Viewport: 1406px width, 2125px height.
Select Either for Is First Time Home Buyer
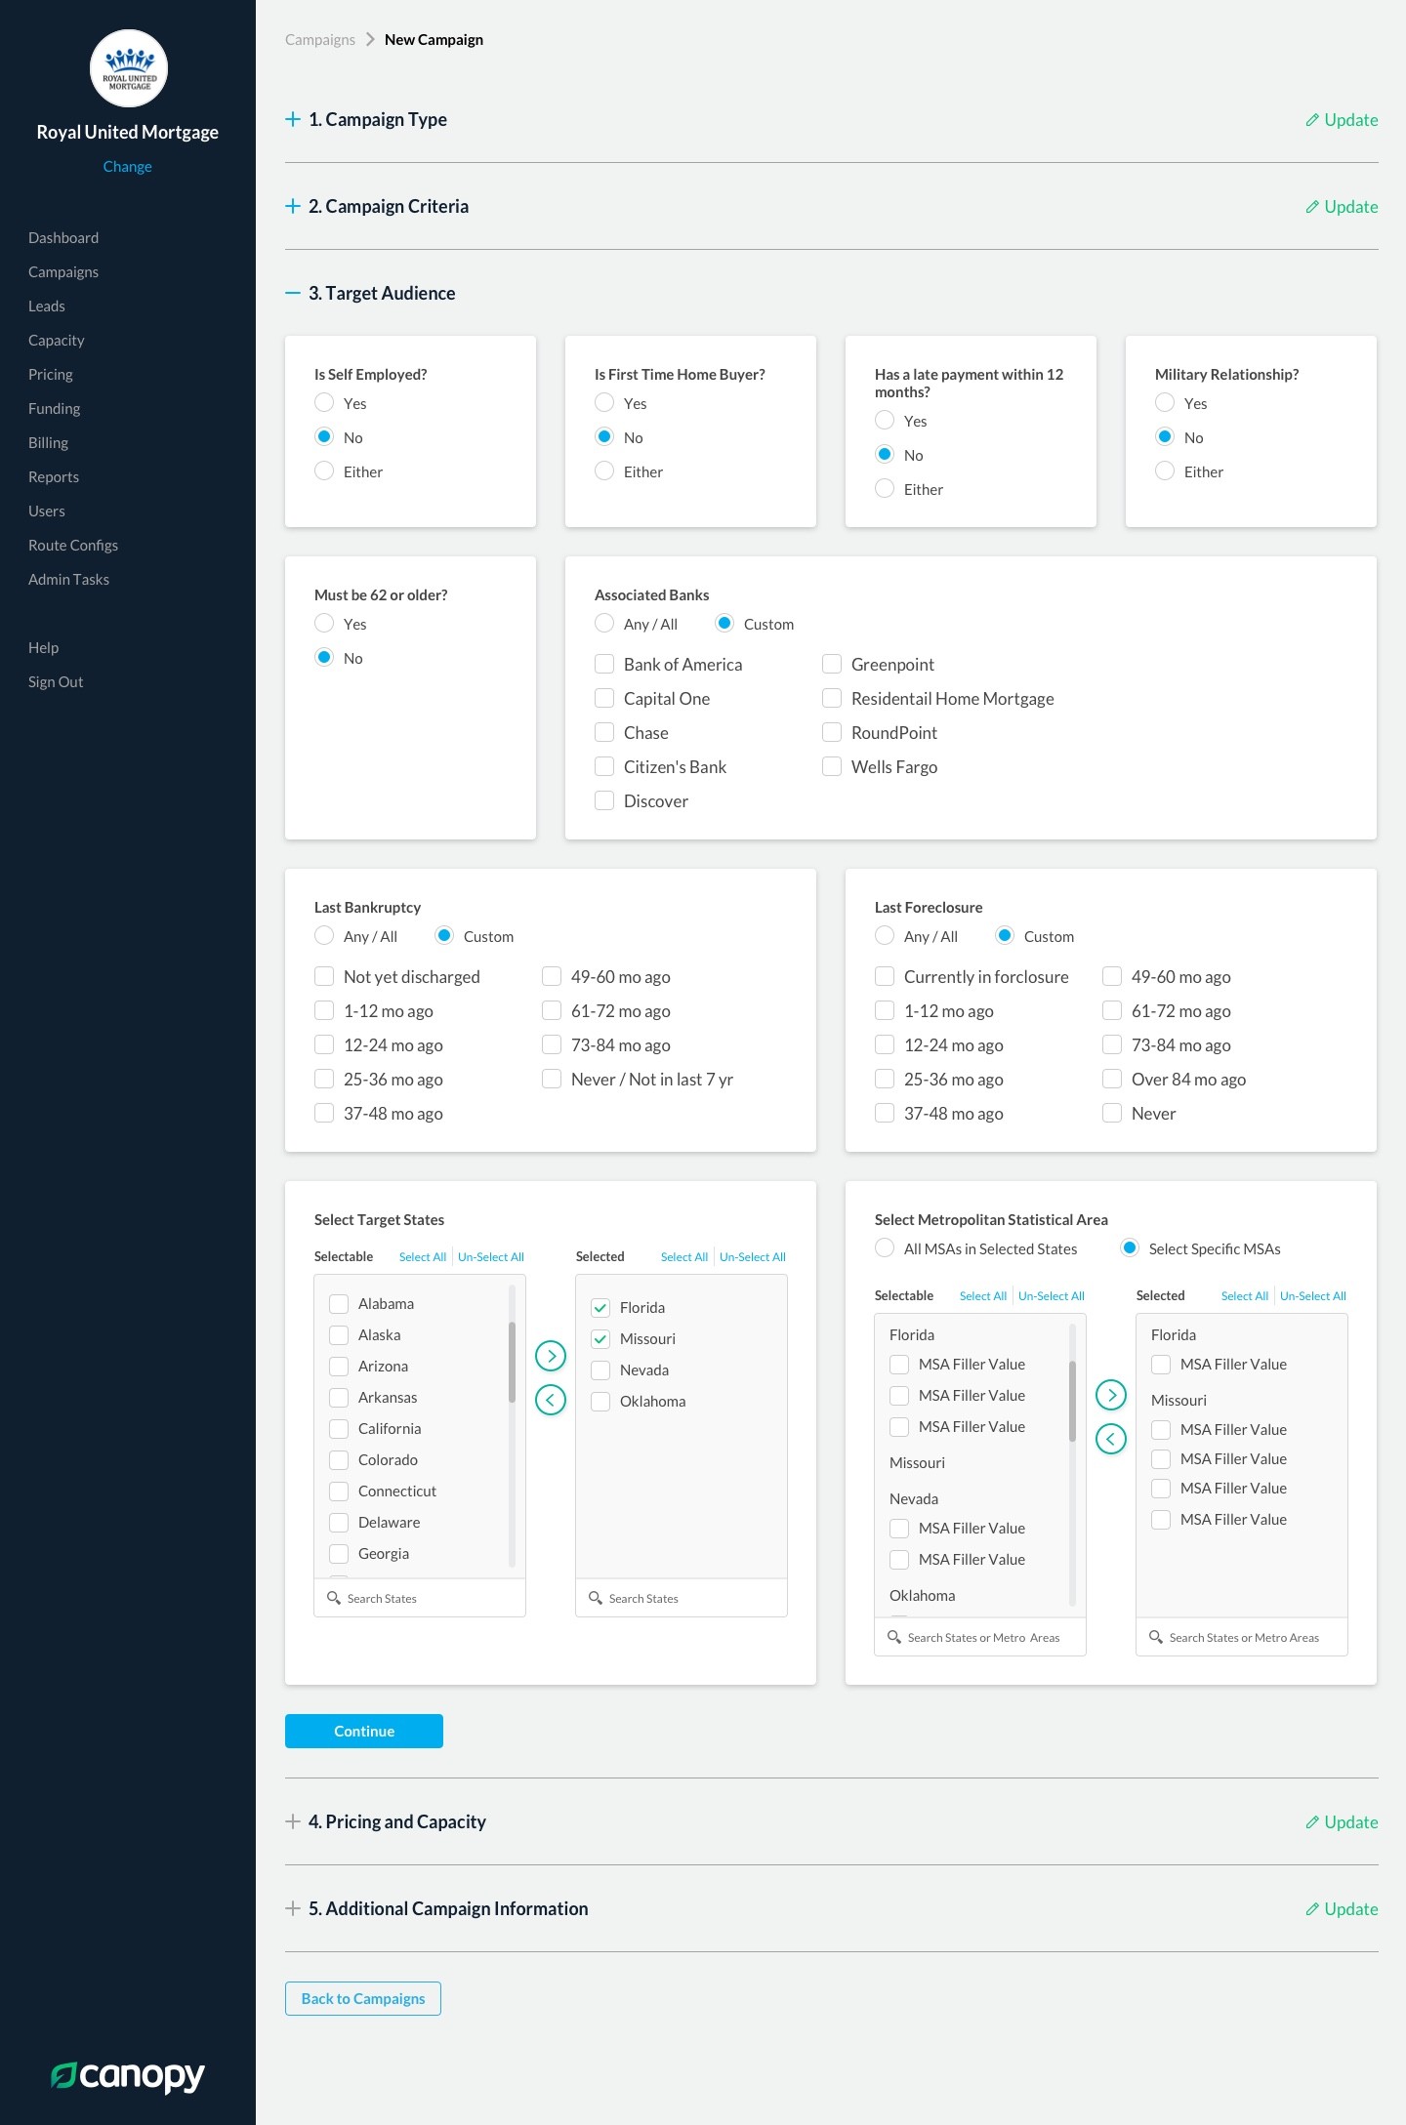[x=604, y=470]
